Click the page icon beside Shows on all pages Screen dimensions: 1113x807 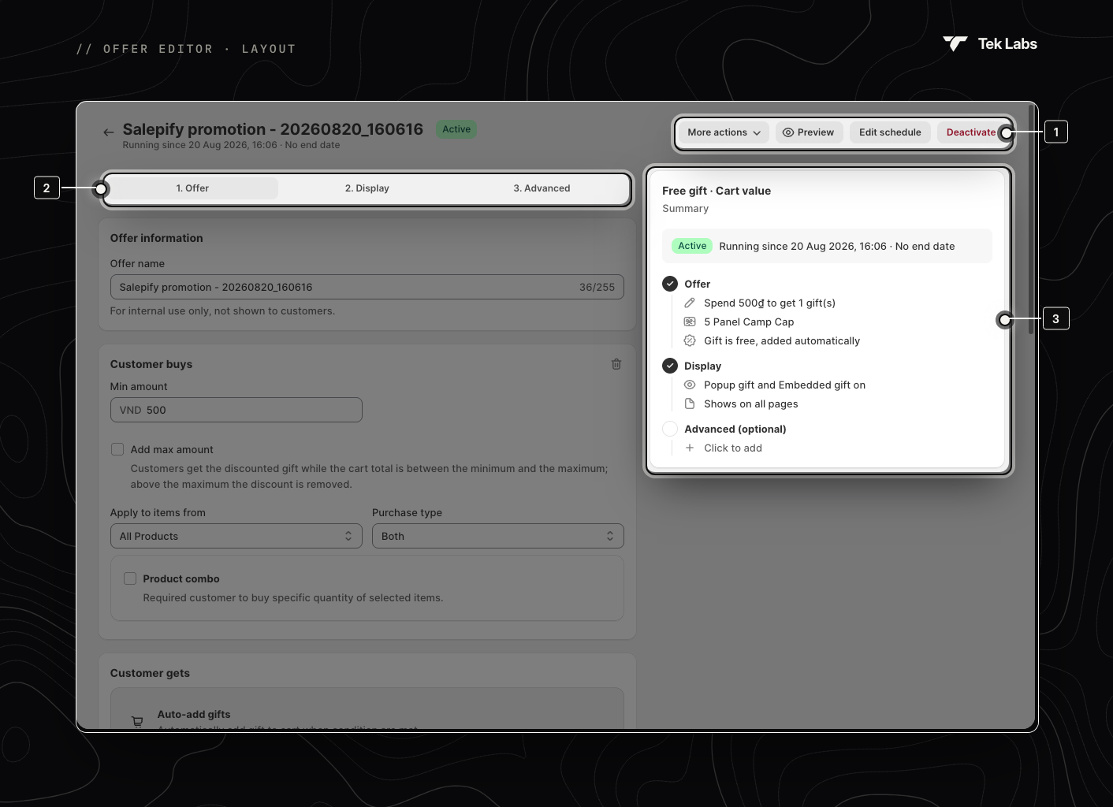[690, 403]
